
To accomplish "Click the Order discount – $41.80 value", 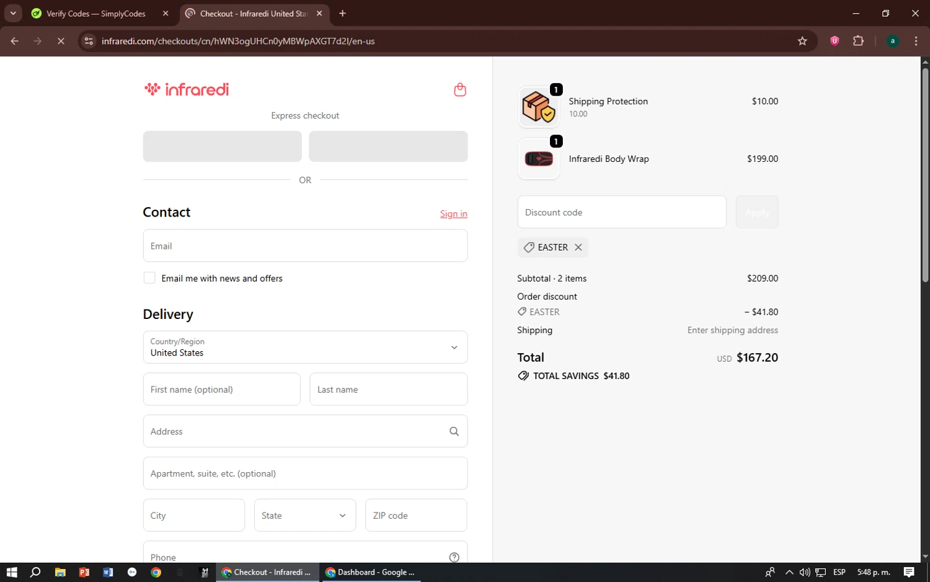I will (x=761, y=312).
